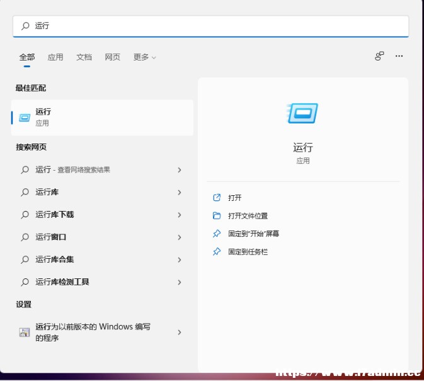Click magnifier icon beside 运行库合集
The image size is (424, 381).
25,259
